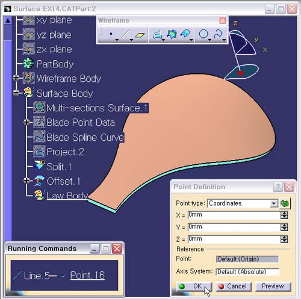301x299 pixels.
Task: Click the Preview button
Action: click(273, 286)
